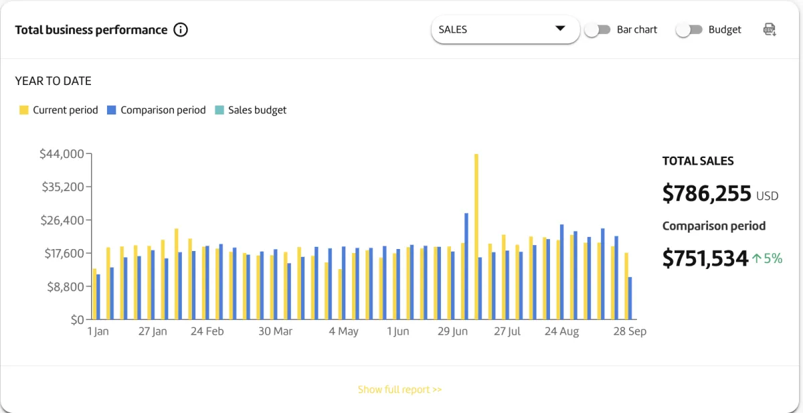Image resolution: width=803 pixels, height=413 pixels.
Task: Toggle the Bar chart switch
Action: (x=597, y=30)
